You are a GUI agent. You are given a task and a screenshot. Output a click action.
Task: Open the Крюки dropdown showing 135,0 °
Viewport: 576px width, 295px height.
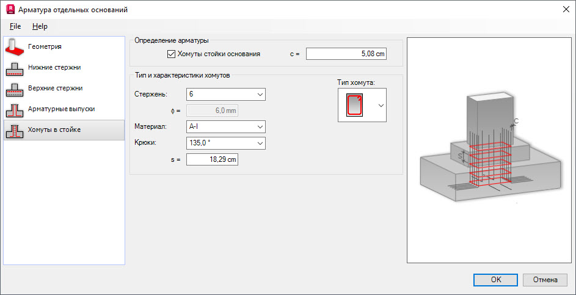[x=226, y=144]
